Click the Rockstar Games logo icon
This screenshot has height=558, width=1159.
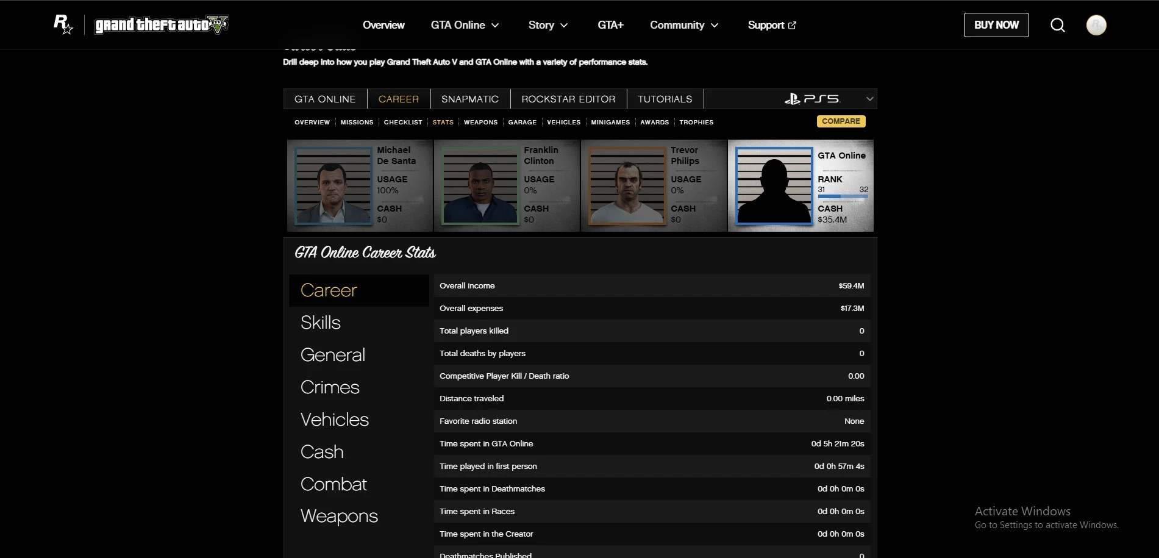(63, 24)
